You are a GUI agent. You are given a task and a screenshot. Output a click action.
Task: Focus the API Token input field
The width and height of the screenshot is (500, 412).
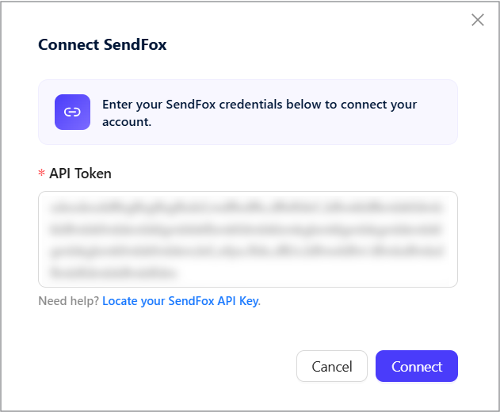tap(248, 239)
